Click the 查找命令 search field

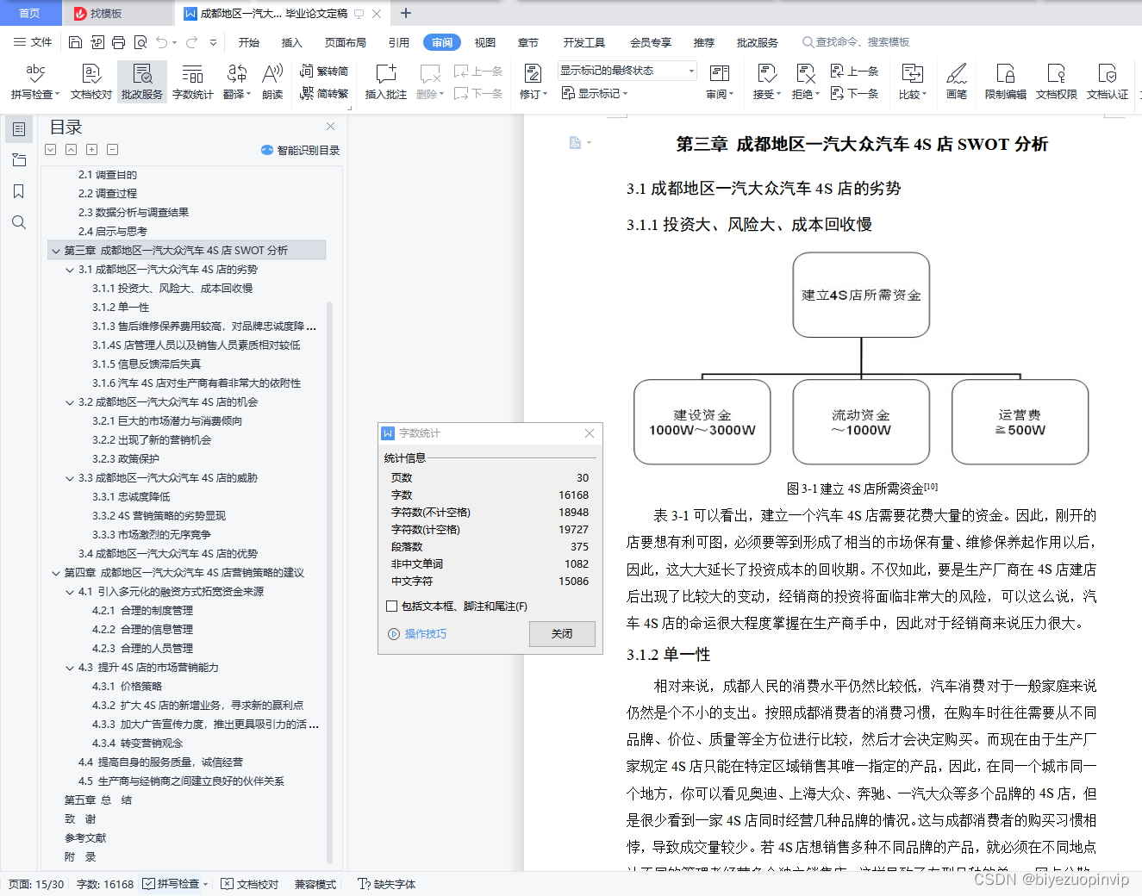pos(857,42)
